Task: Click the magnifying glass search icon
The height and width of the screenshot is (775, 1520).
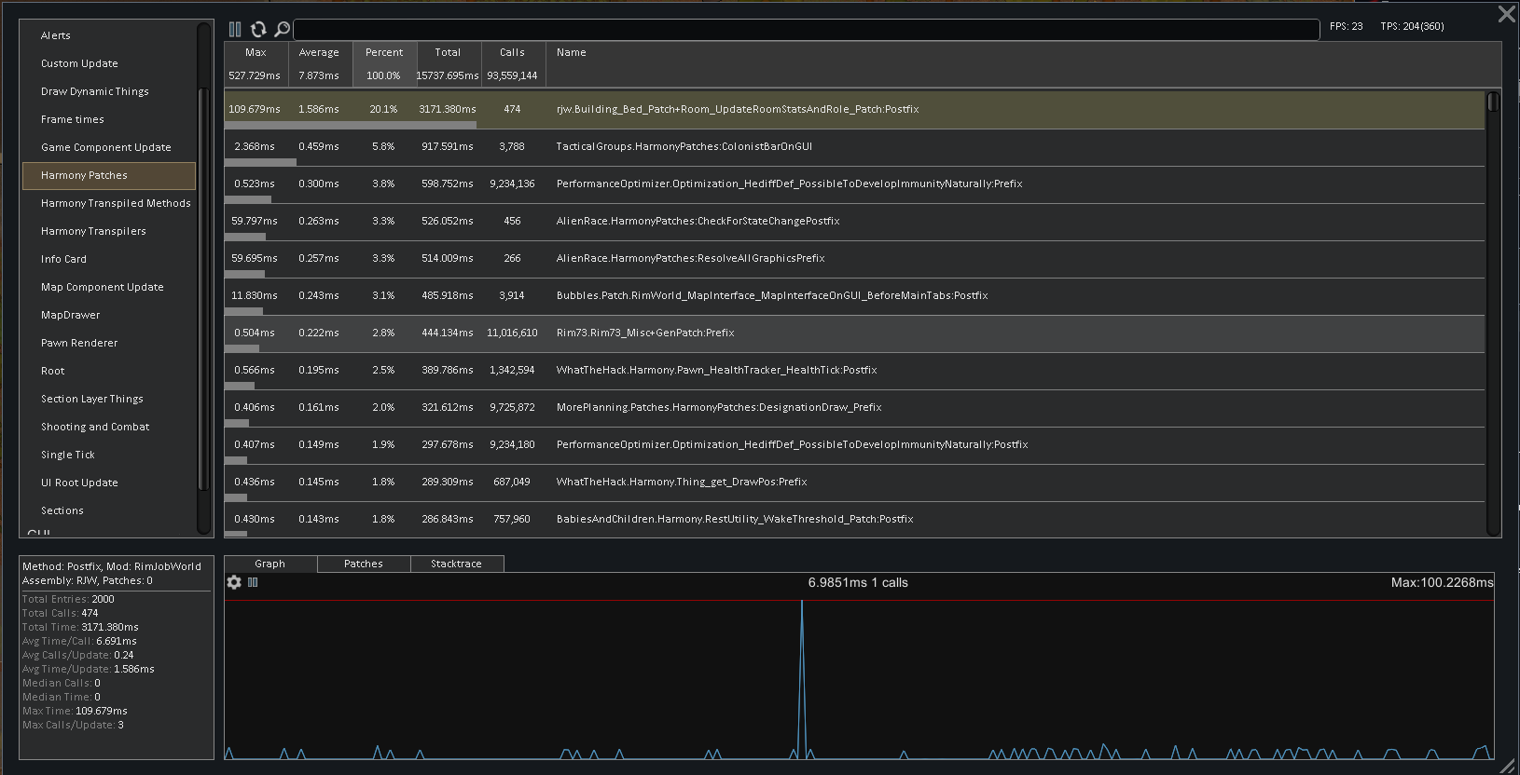Action: [282, 29]
